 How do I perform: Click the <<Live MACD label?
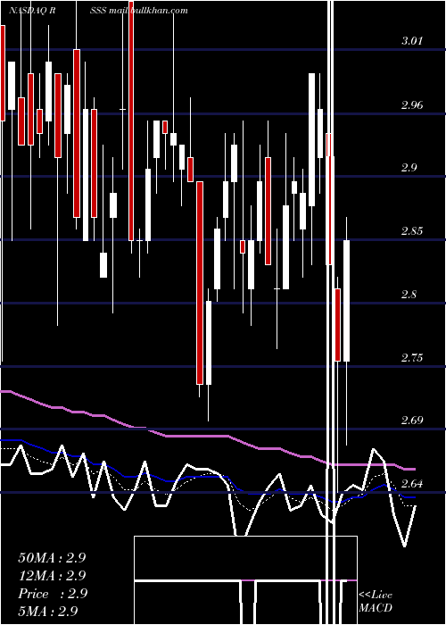pyautogui.click(x=376, y=601)
